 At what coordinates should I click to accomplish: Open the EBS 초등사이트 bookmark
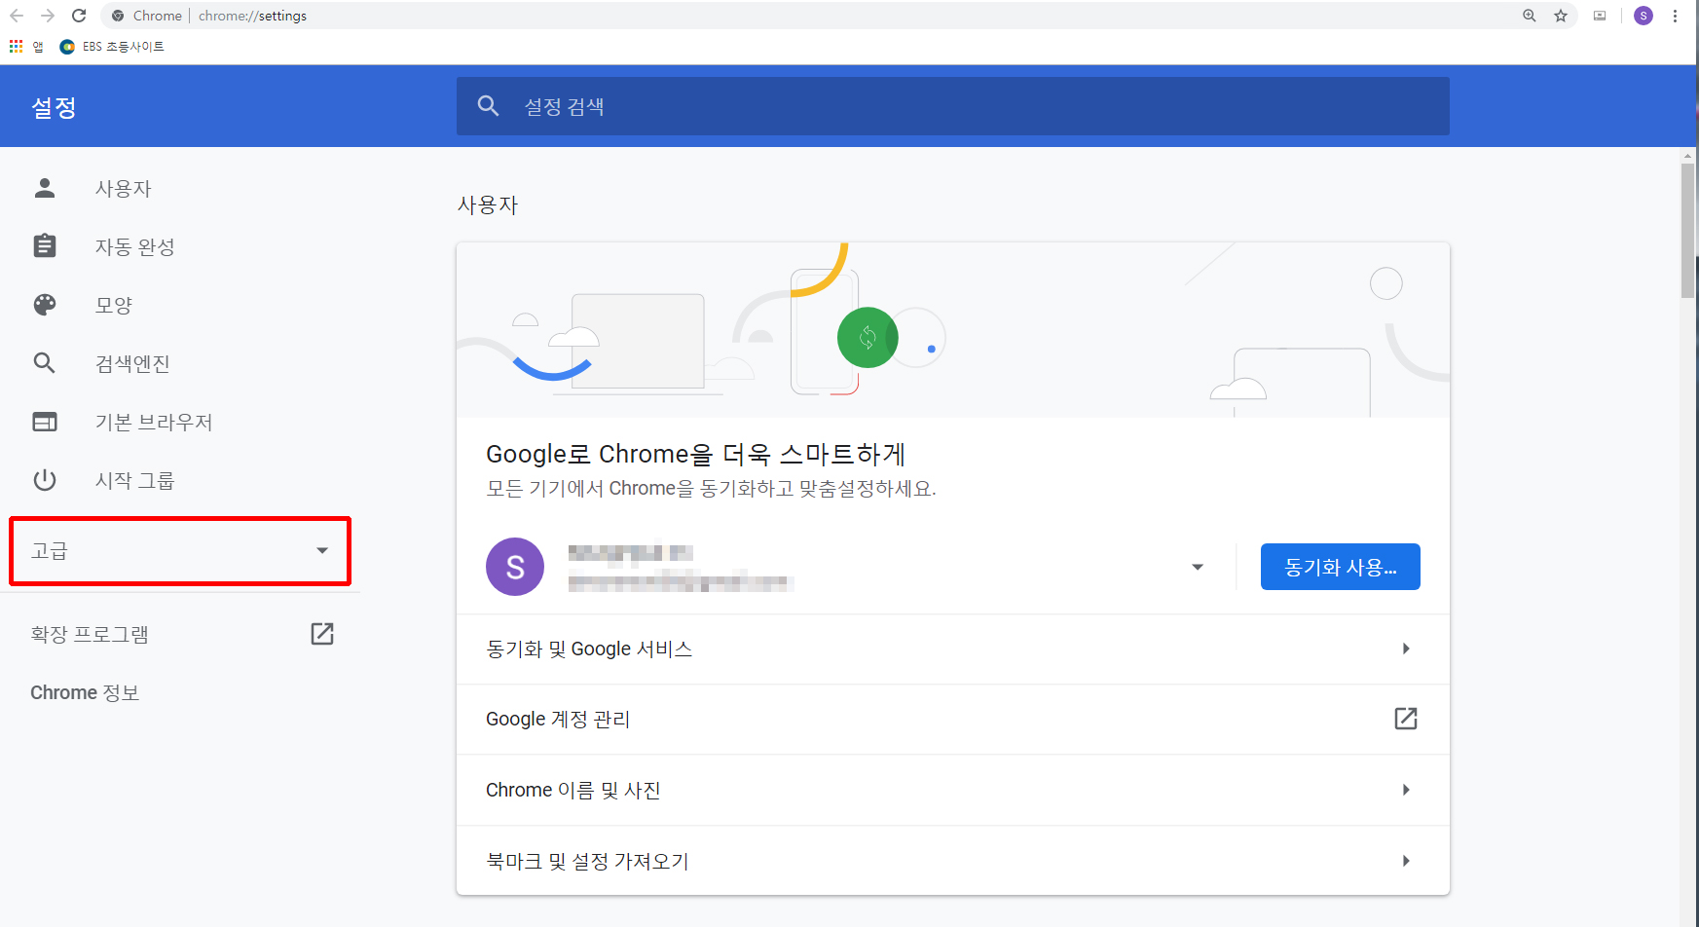coord(112,47)
